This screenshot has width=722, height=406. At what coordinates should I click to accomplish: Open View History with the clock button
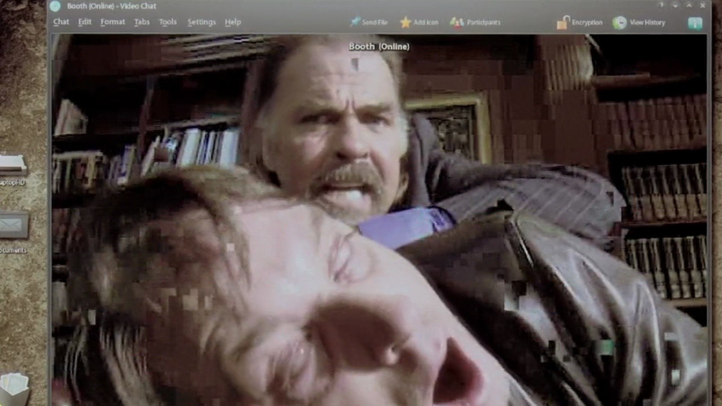pos(639,23)
